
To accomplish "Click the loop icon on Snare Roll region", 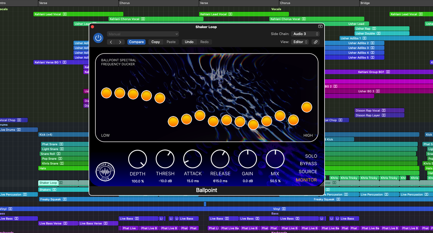I will click(x=59, y=154).
